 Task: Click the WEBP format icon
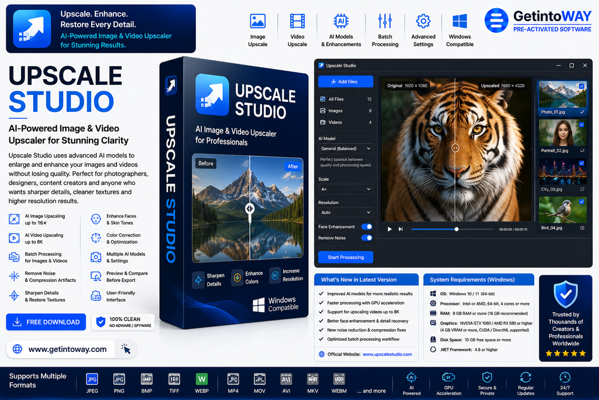202,380
